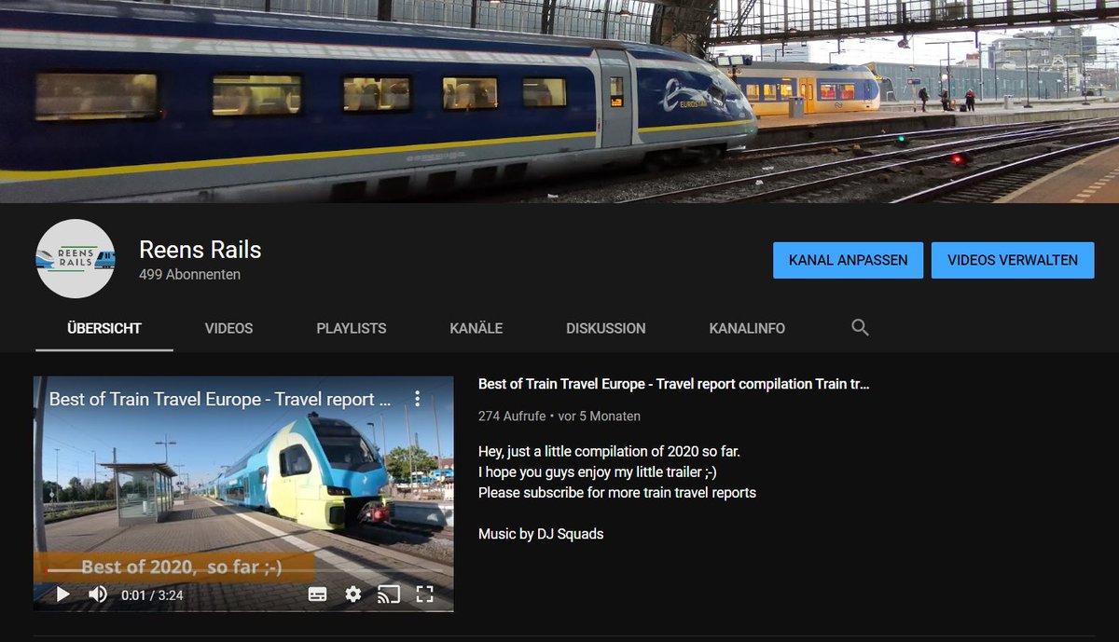Play the channel trailer video
The image size is (1119, 642).
click(x=62, y=594)
